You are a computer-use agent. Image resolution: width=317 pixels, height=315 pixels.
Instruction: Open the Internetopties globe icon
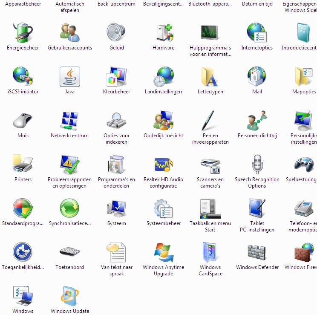click(257, 32)
